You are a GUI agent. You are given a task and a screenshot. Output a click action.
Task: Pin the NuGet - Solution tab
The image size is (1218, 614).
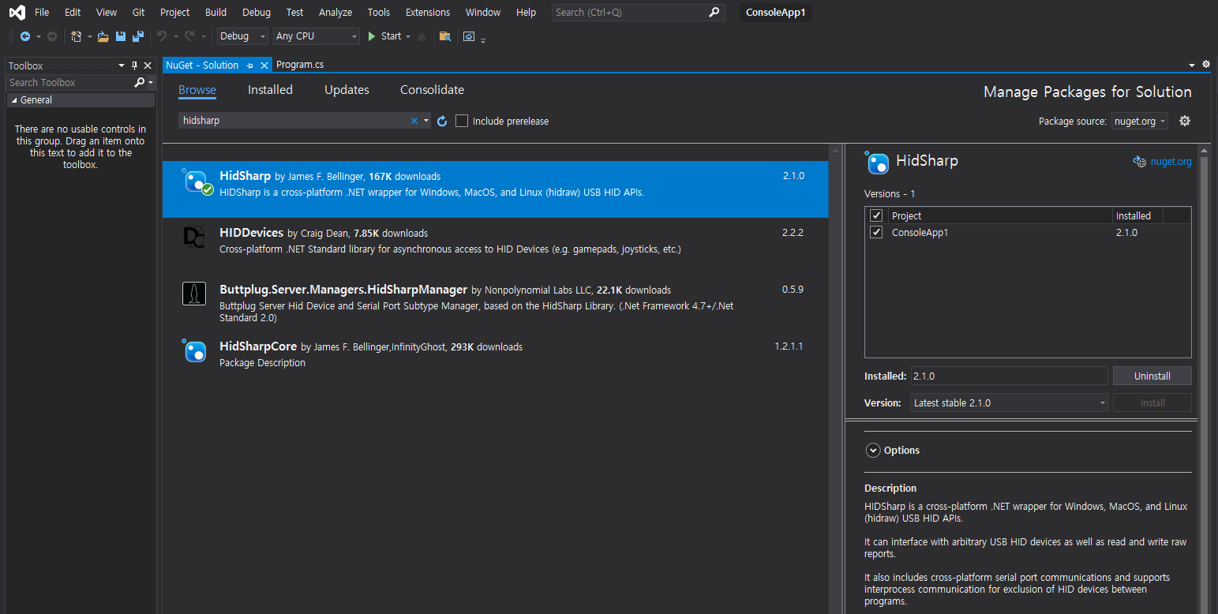pyautogui.click(x=249, y=66)
